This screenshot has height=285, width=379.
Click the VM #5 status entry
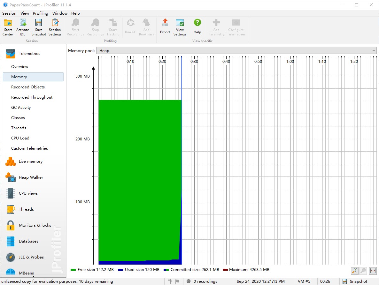[x=304, y=281]
